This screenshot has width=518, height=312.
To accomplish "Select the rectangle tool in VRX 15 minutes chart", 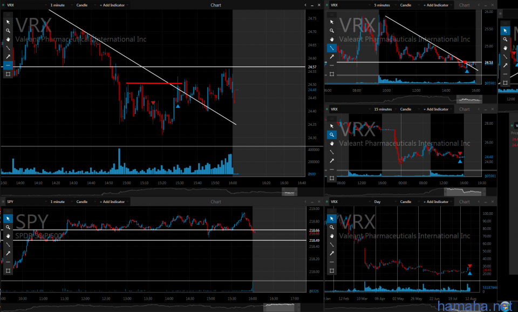I will 332,178.
